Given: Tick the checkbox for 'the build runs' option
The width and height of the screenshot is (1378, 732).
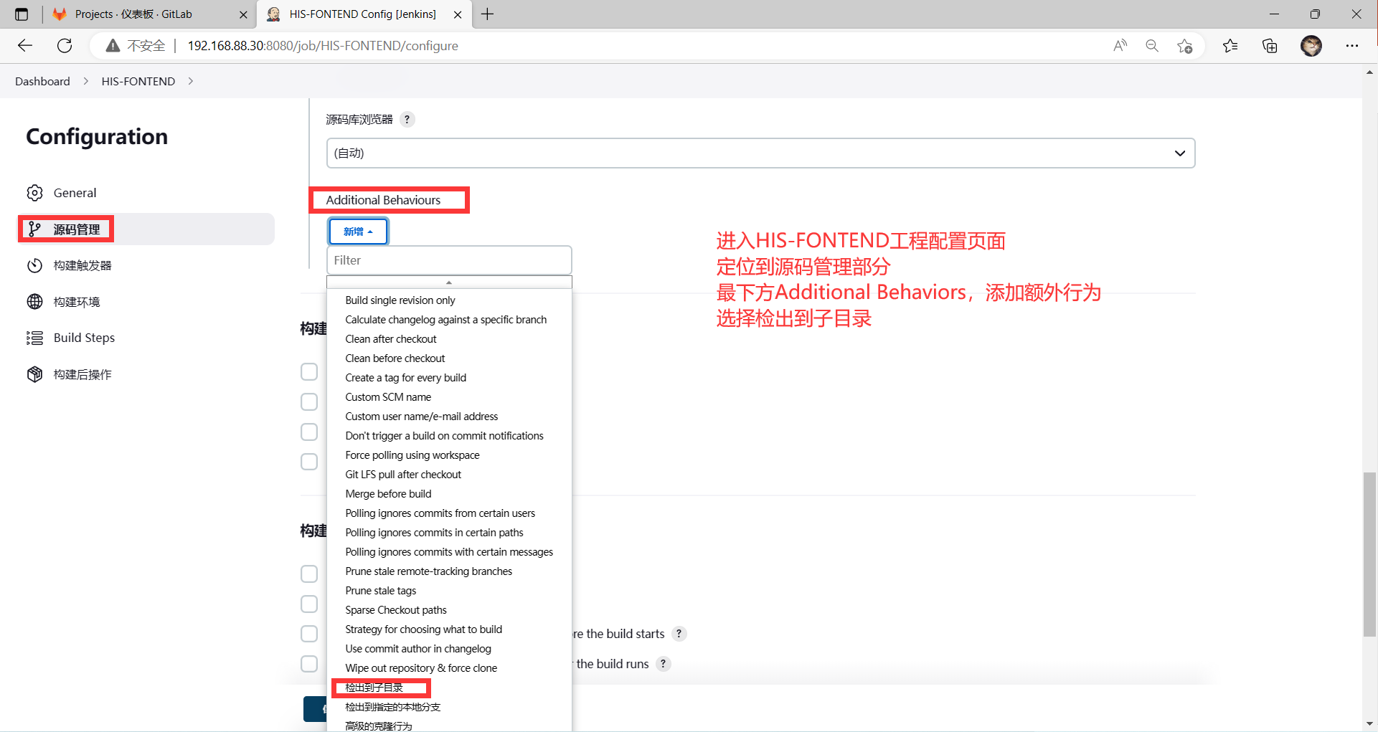Looking at the screenshot, I should (x=309, y=665).
